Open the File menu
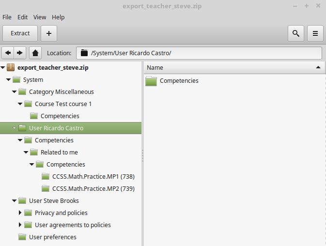Screen dimensions: 326x246 coord(7,17)
